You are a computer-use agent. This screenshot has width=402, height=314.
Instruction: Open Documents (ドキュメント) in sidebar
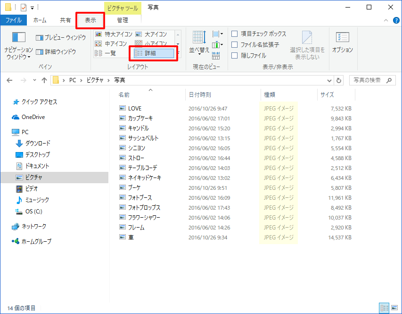[x=33, y=166]
